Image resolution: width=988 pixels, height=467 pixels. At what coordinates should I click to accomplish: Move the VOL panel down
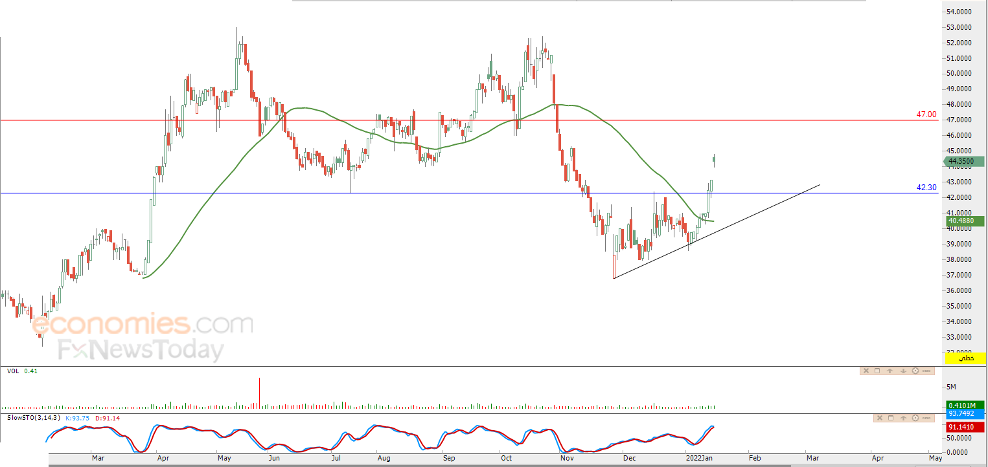tap(903, 371)
